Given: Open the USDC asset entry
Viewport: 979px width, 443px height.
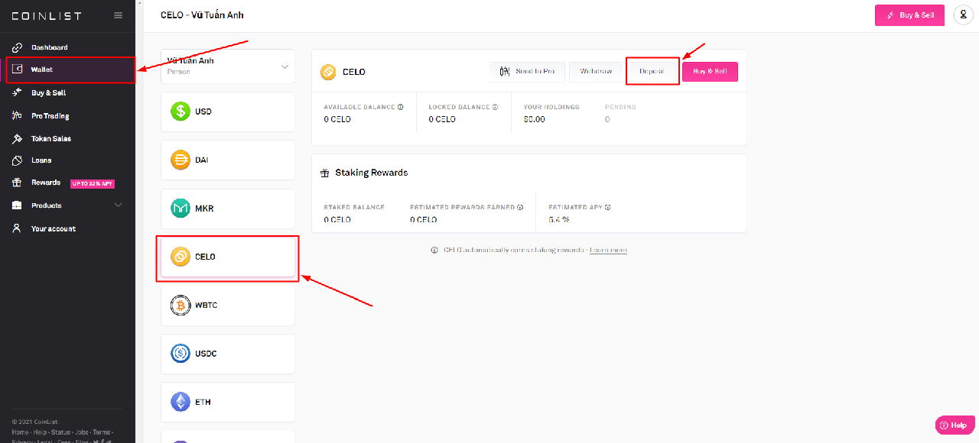Looking at the screenshot, I should 207,354.
